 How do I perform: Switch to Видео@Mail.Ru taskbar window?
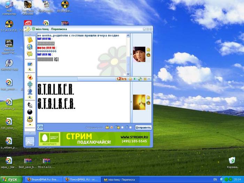coord(44,180)
